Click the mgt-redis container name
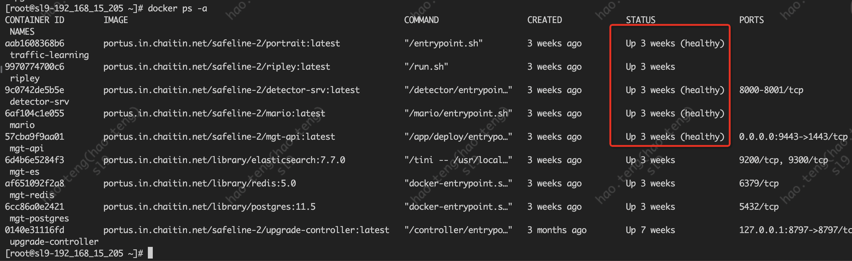The height and width of the screenshot is (261, 852). [32, 195]
